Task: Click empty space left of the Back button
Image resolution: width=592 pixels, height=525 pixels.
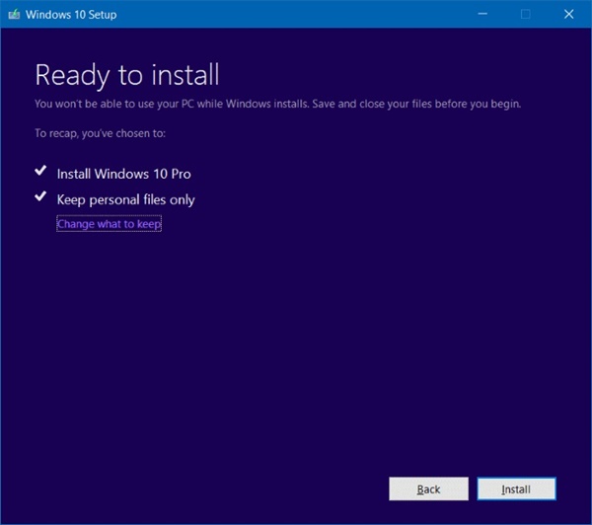Action: (x=197, y=488)
